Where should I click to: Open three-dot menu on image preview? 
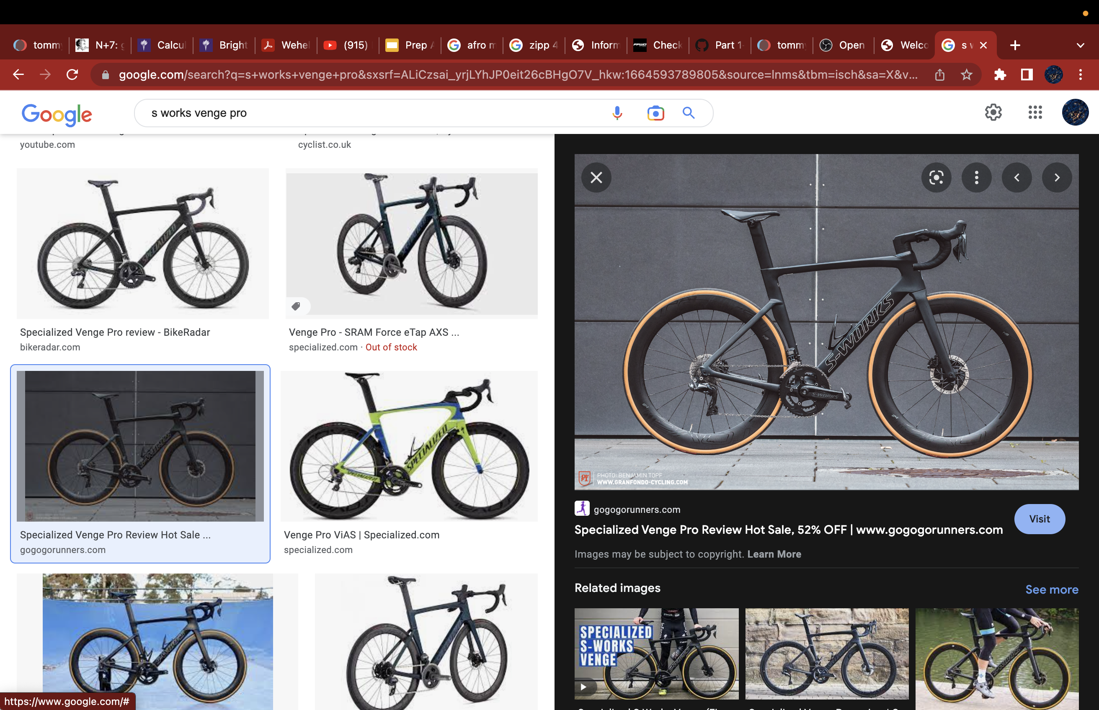(x=976, y=177)
